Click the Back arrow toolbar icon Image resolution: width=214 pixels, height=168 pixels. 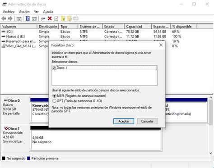[4, 18]
